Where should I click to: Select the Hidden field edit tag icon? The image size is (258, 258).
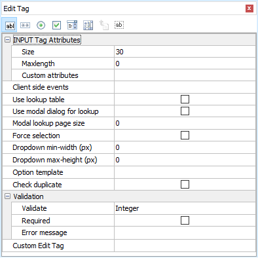pyautogui.click(x=119, y=25)
